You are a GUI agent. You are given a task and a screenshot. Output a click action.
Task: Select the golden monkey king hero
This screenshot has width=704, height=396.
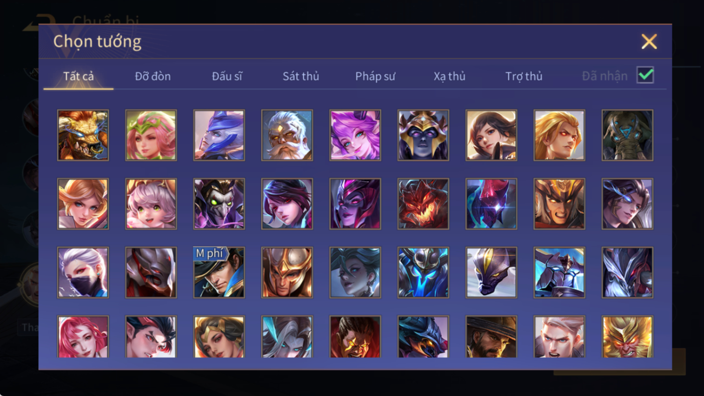(x=627, y=337)
